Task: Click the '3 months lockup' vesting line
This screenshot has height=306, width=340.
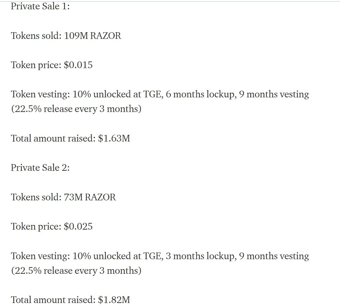Action: tap(160, 256)
